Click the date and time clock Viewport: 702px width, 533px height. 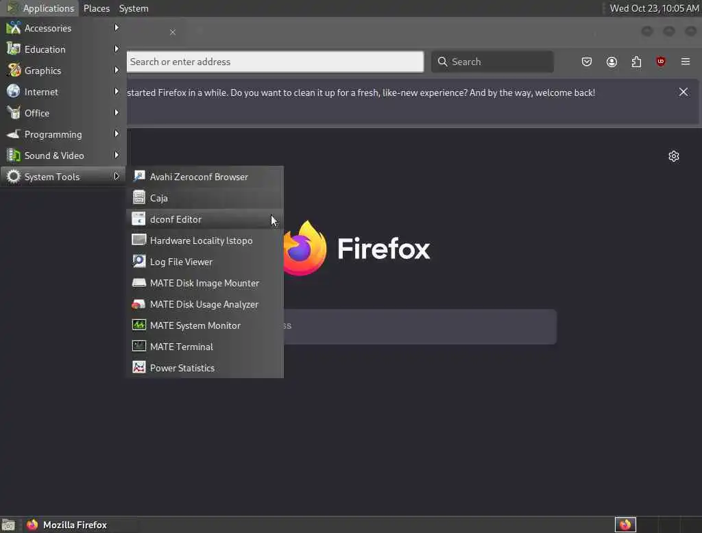pos(654,8)
